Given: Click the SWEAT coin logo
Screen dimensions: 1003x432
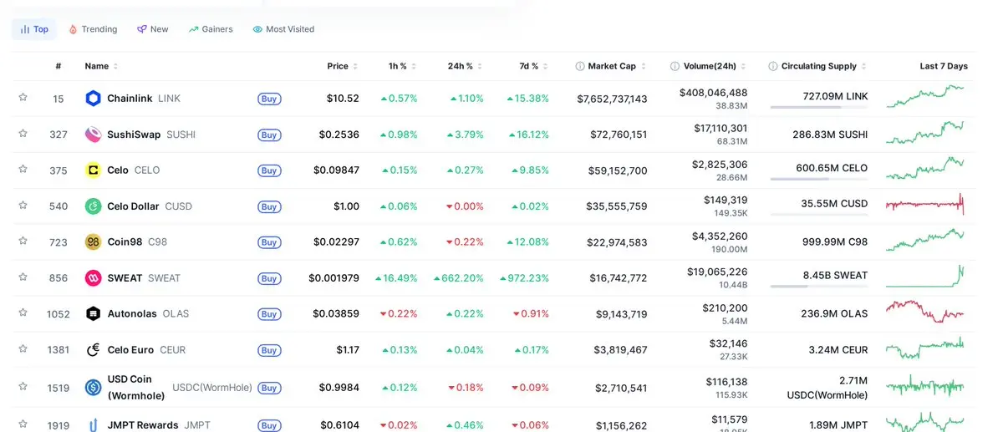Looking at the screenshot, I should [94, 278].
